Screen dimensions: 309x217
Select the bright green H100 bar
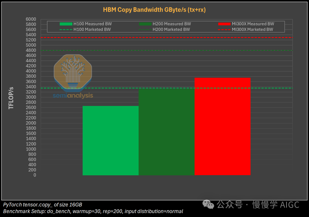pos(110,141)
